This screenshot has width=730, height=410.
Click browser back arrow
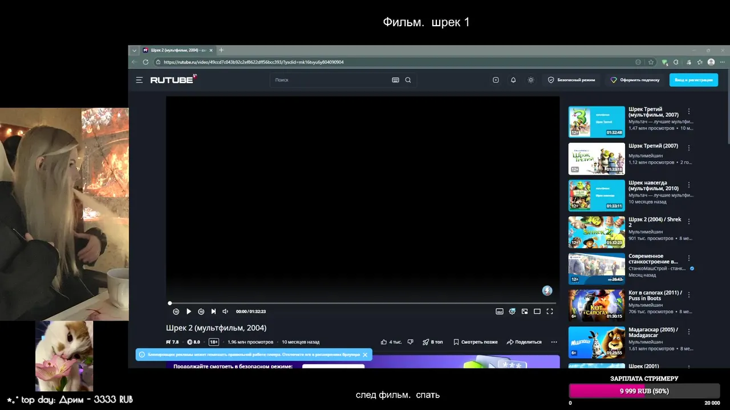click(135, 62)
